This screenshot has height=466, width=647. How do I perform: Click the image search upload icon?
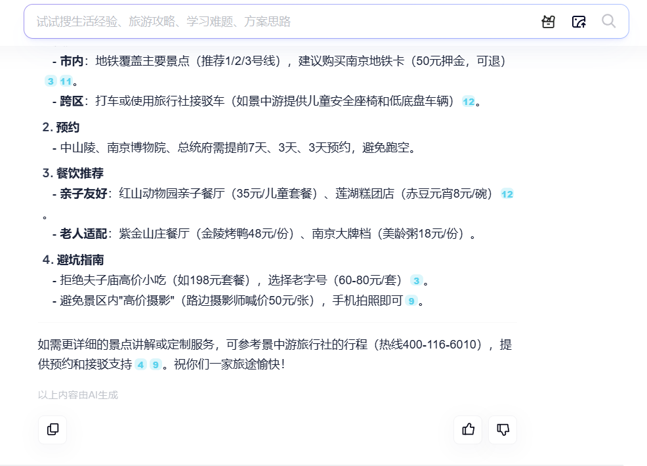(578, 22)
